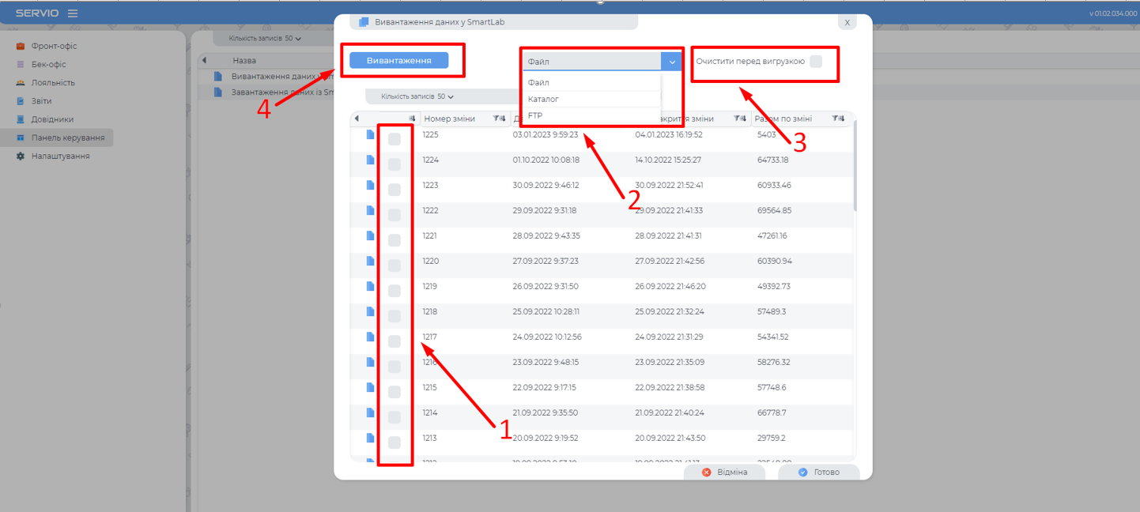Open Звіти in the sidebar menu
The width and height of the screenshot is (1140, 512).
point(41,101)
